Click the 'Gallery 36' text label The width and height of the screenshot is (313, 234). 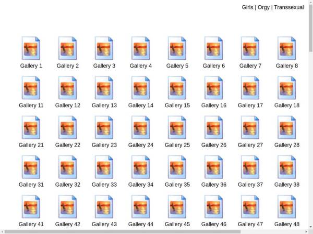[x=214, y=185]
